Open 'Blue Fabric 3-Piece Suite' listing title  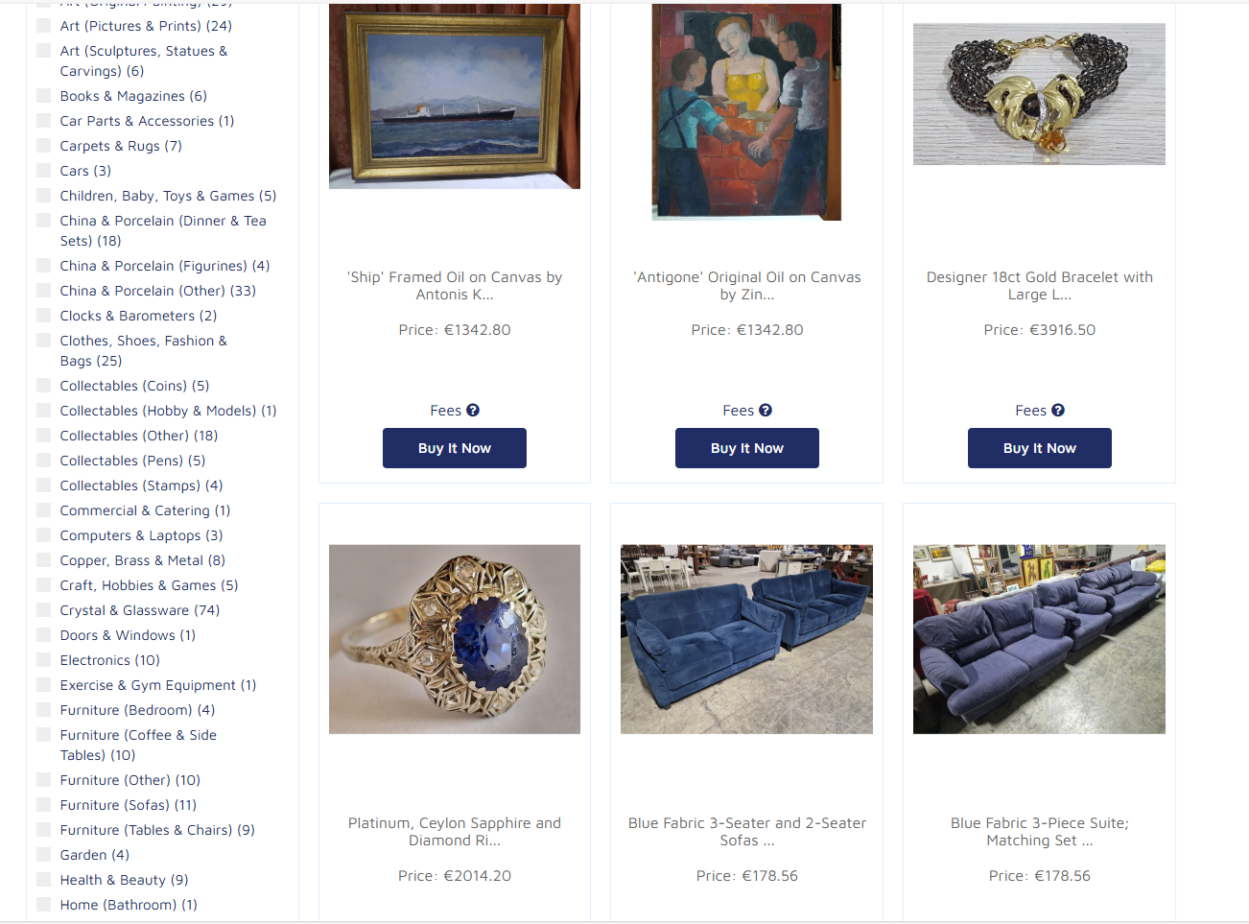(x=1040, y=832)
